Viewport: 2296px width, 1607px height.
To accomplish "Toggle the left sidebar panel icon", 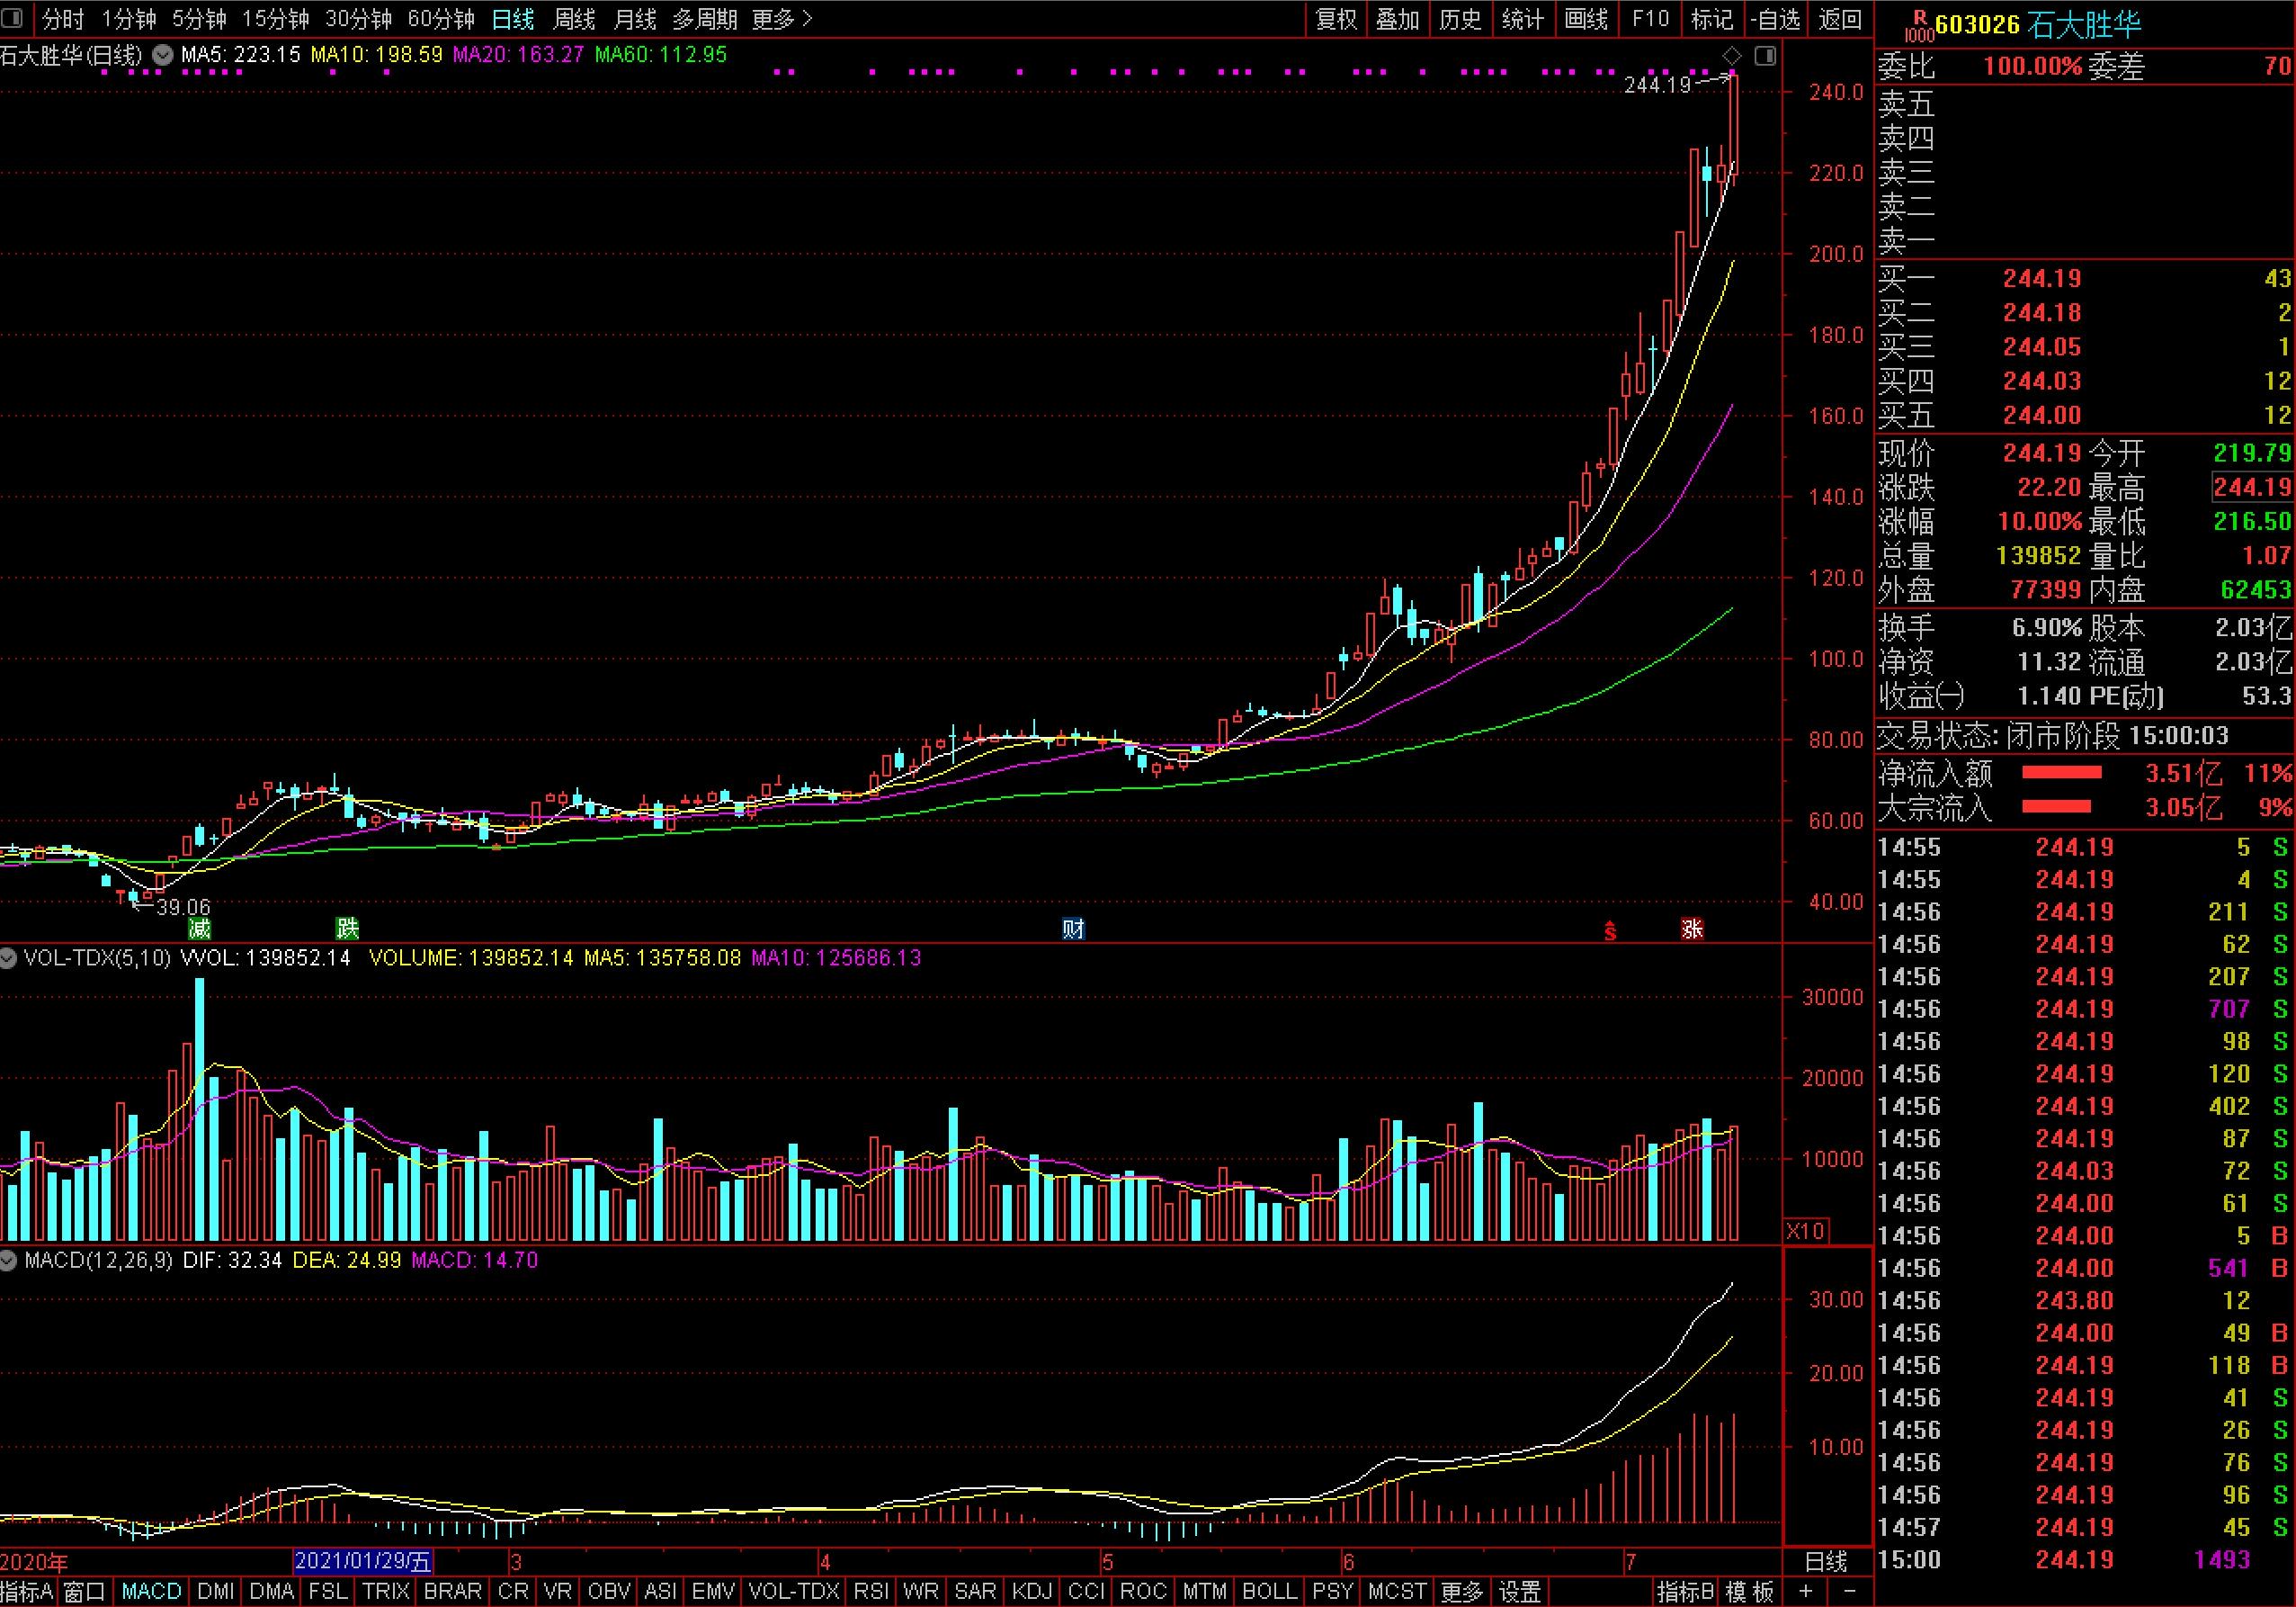I will (12, 18).
